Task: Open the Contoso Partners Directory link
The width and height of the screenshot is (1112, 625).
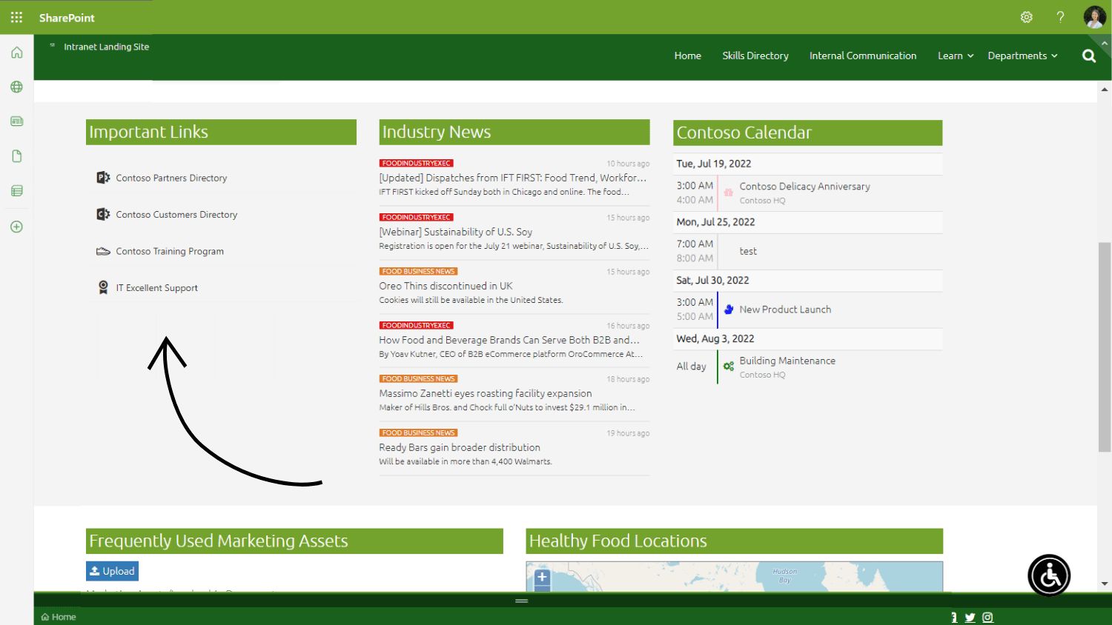Action: (171, 178)
